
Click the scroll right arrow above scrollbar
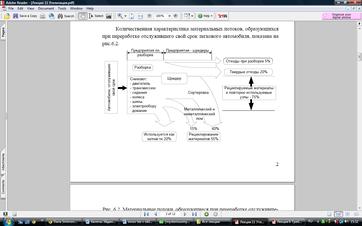[359, 23]
